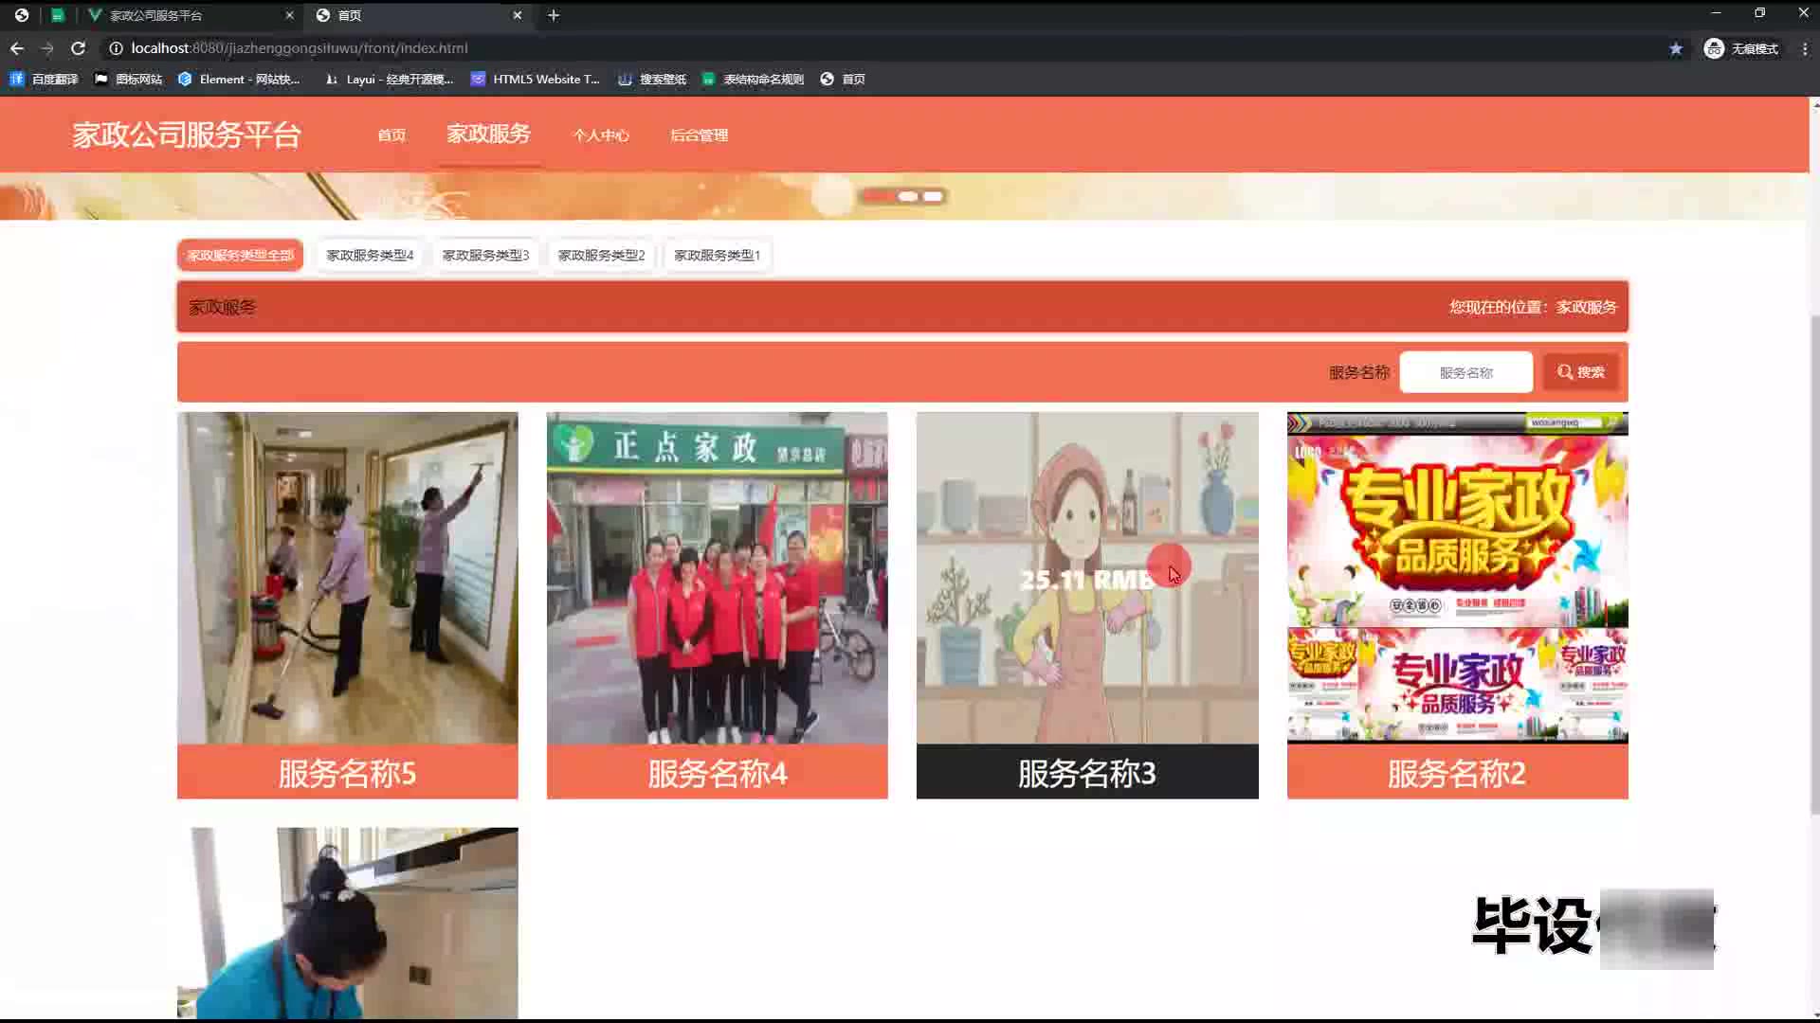The image size is (1820, 1023).
Task: Select the 家政服务类型2 filter
Action: (x=601, y=255)
